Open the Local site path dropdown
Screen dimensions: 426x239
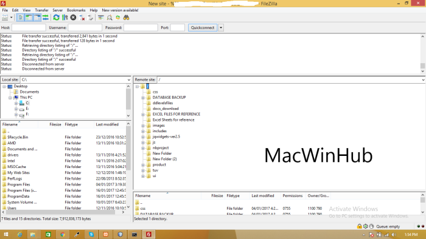(129, 80)
